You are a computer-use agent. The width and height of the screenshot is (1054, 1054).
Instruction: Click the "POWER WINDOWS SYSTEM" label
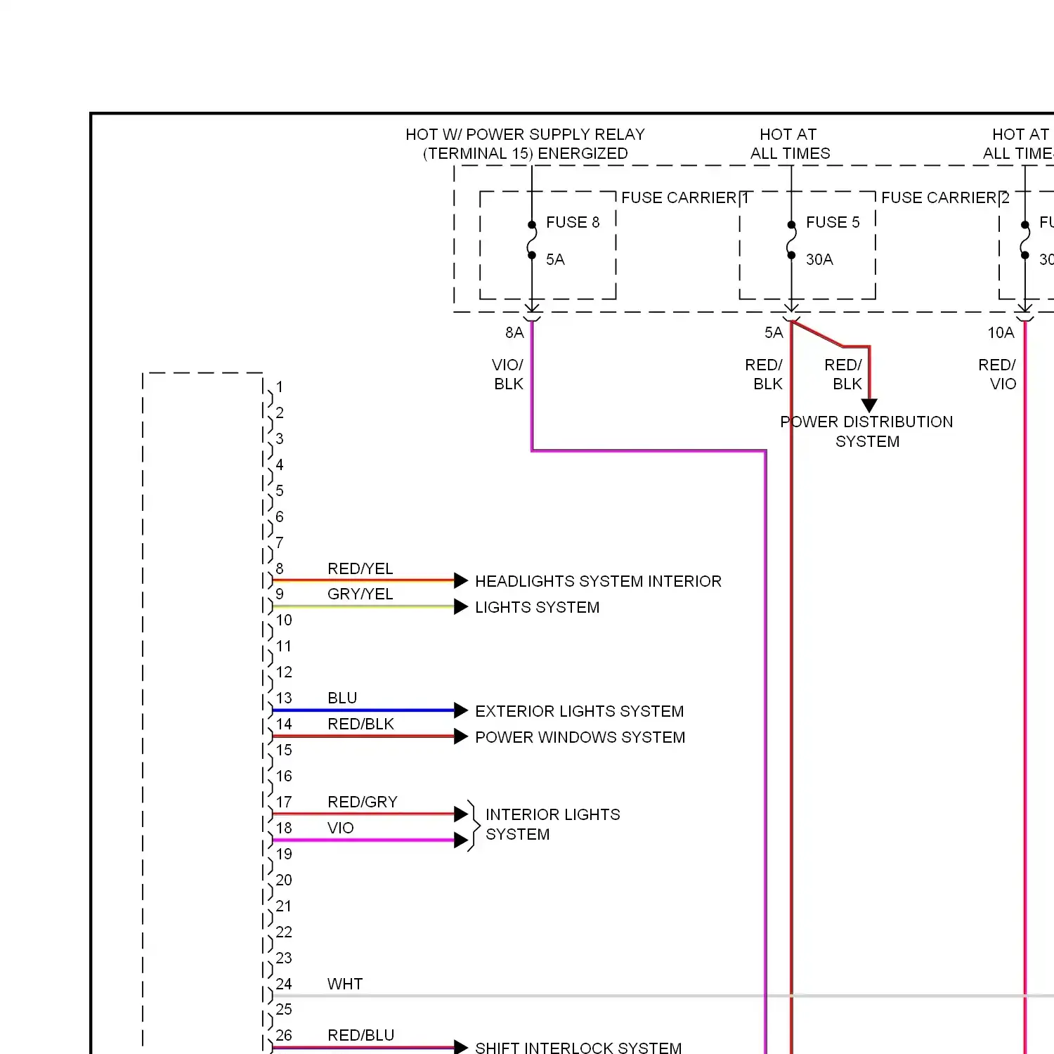(x=580, y=737)
